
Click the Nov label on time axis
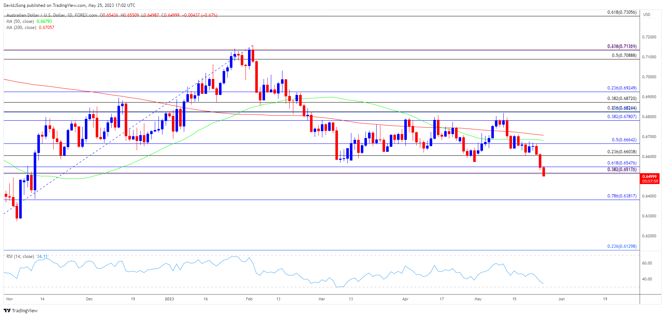[x=9, y=299]
